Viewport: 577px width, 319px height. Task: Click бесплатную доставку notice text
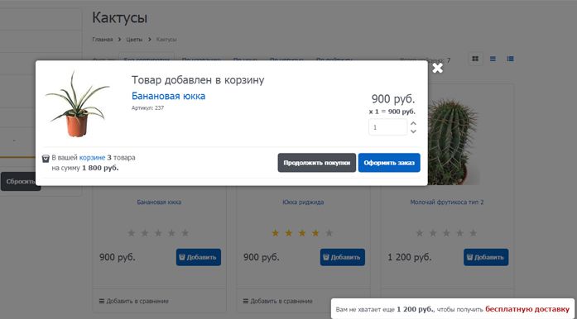pyautogui.click(x=527, y=309)
